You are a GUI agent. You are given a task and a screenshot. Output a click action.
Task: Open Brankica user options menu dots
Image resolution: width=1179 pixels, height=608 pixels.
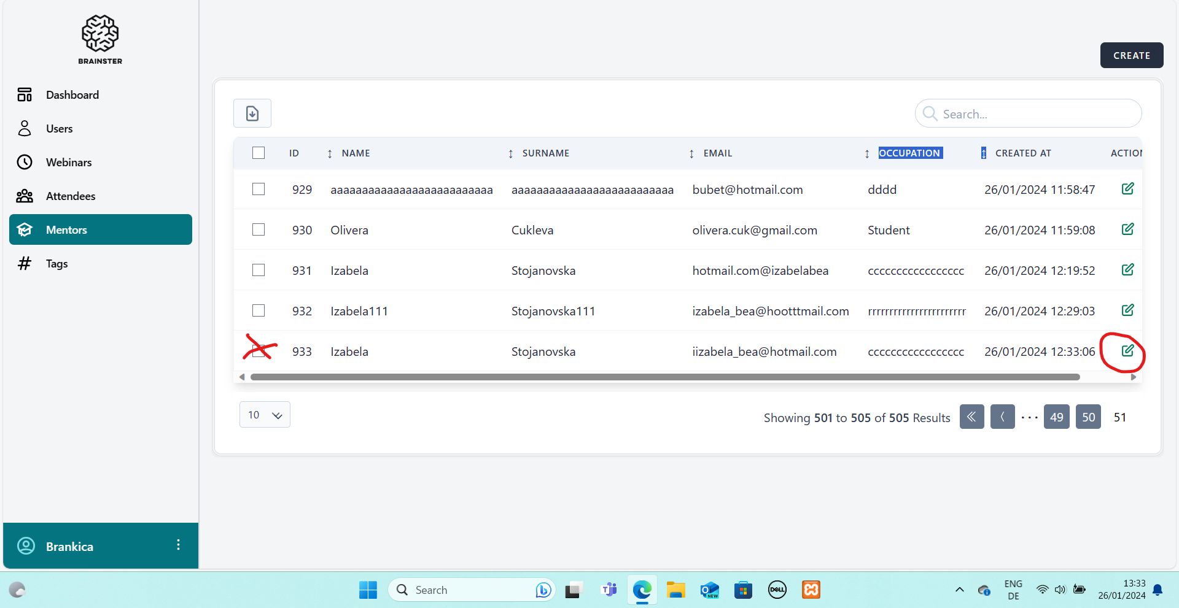178,545
